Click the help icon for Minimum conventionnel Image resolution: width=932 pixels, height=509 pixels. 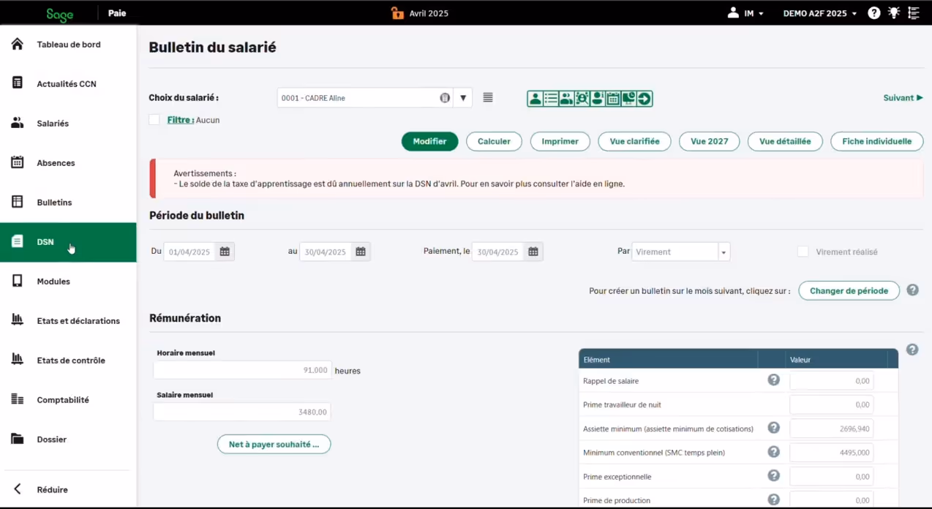(774, 452)
